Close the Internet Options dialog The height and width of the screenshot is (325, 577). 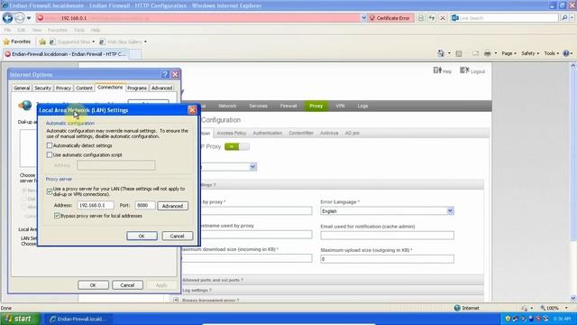pyautogui.click(x=175, y=74)
